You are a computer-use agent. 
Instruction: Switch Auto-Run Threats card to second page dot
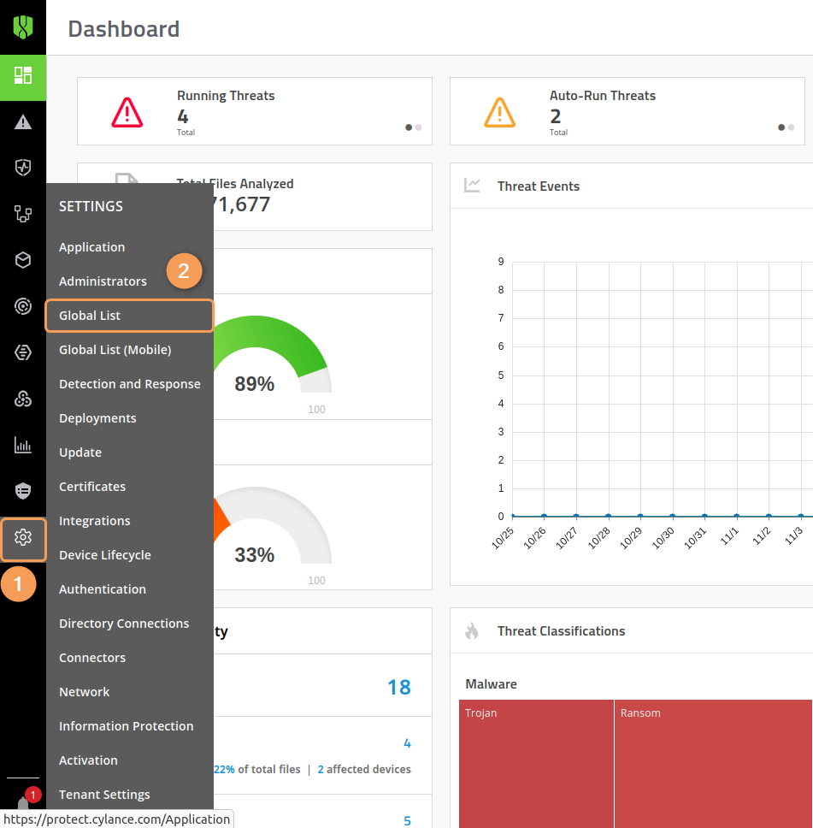click(792, 127)
